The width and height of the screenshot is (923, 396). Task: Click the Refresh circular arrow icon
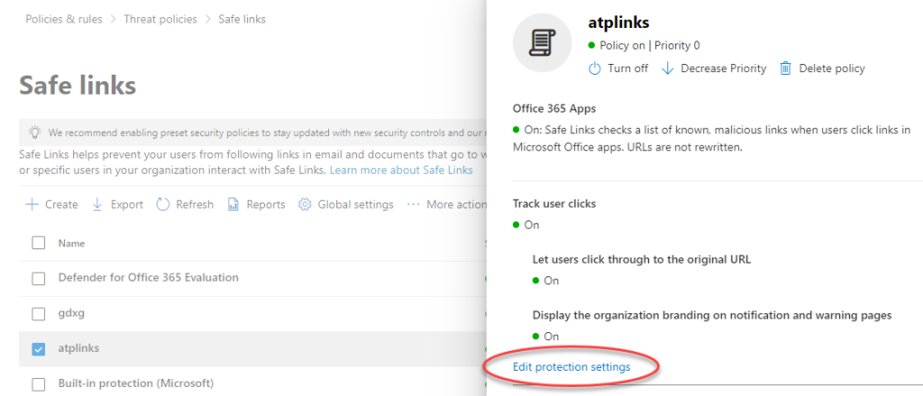tap(163, 204)
